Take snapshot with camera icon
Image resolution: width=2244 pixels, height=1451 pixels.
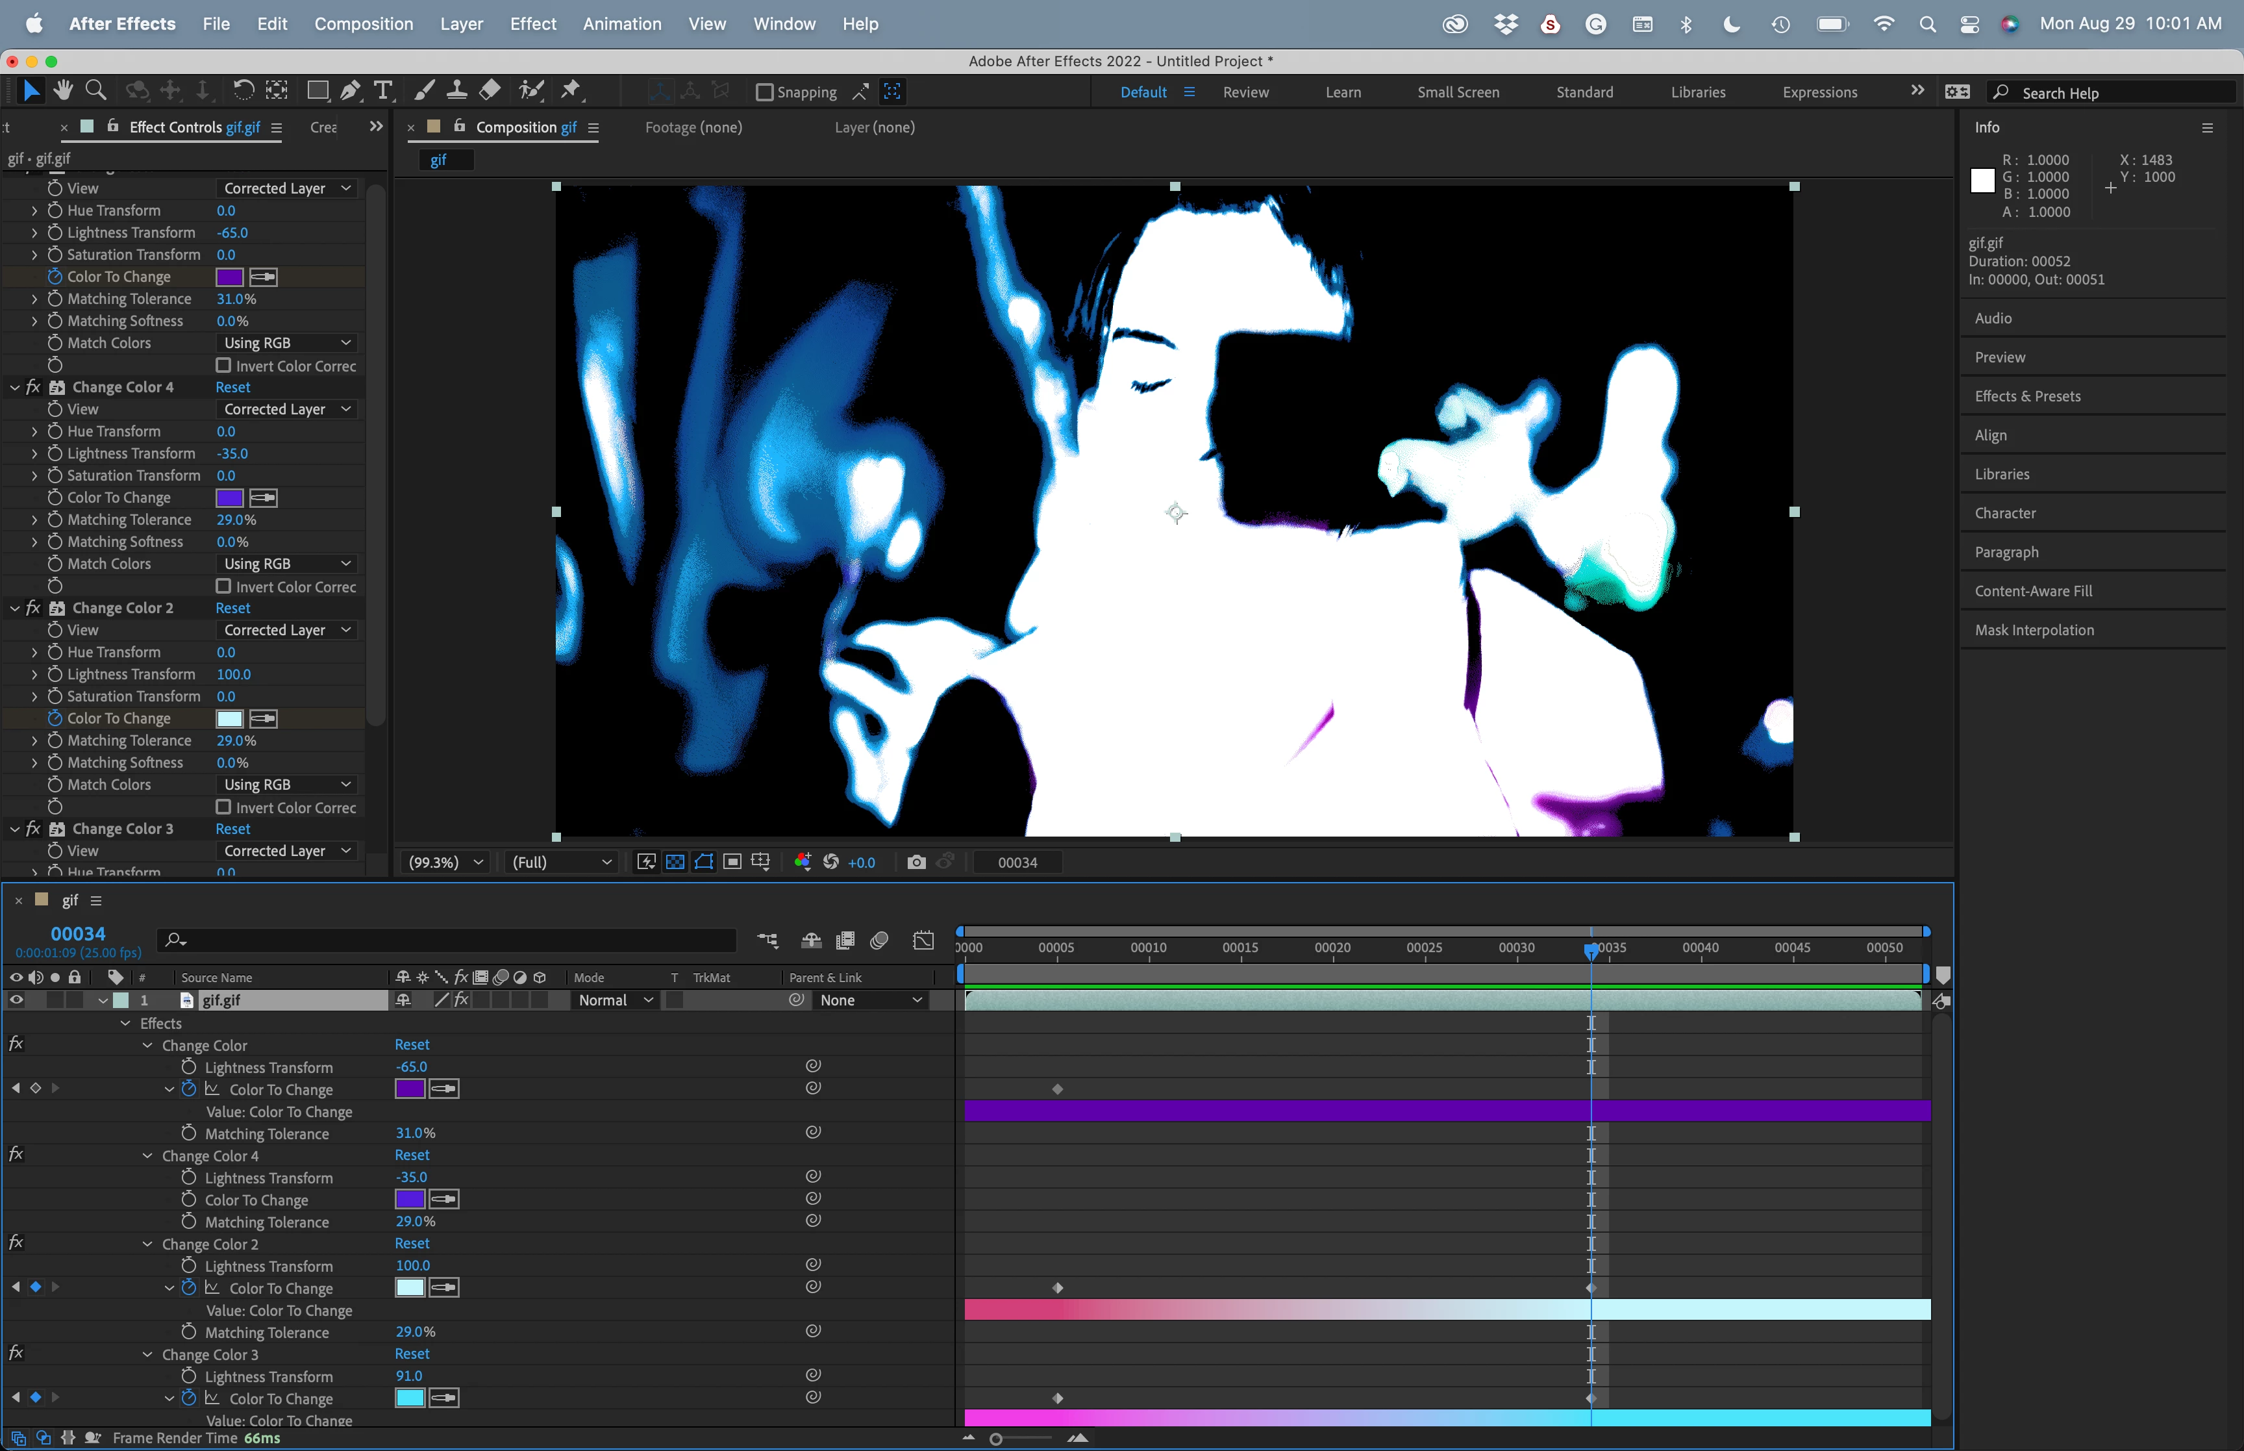pos(916,862)
